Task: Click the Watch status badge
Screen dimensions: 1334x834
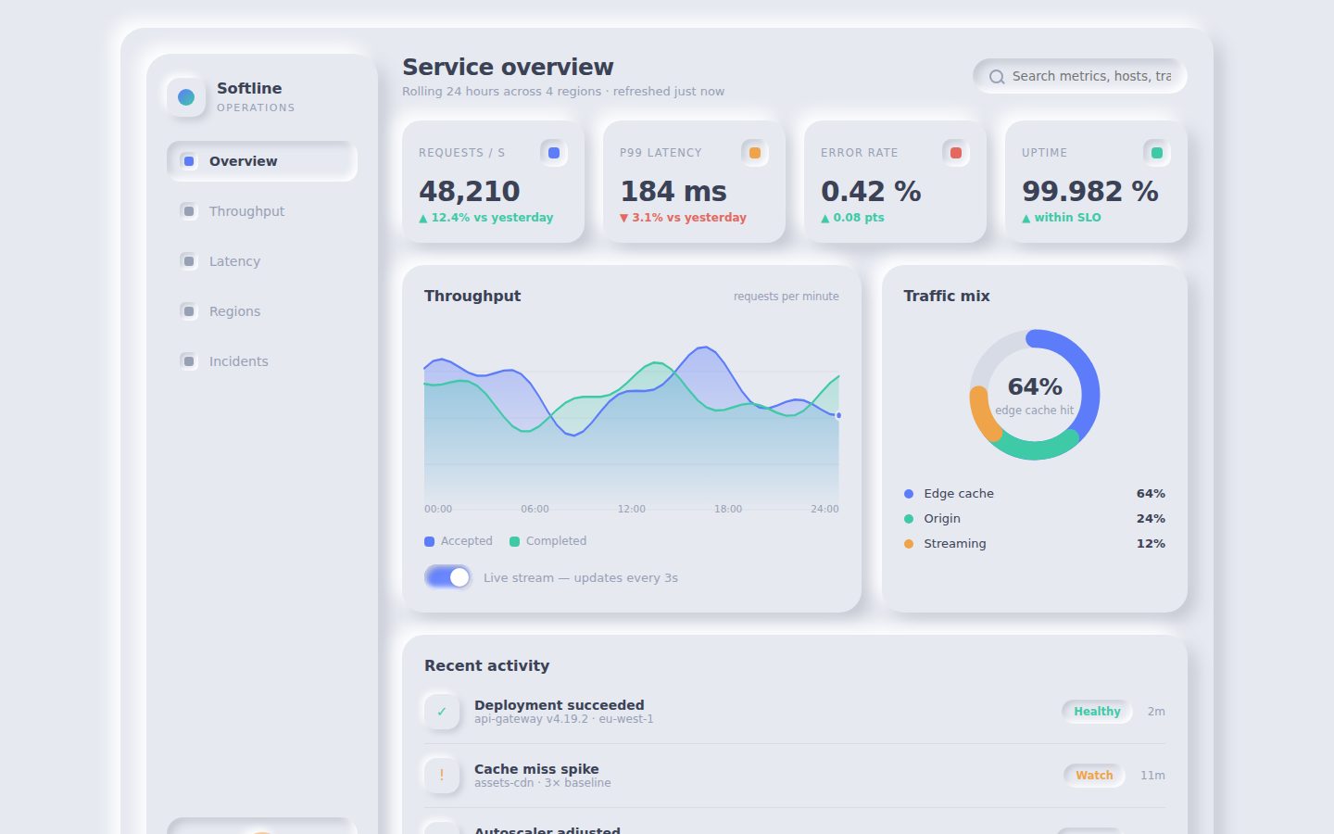Action: [x=1094, y=776]
